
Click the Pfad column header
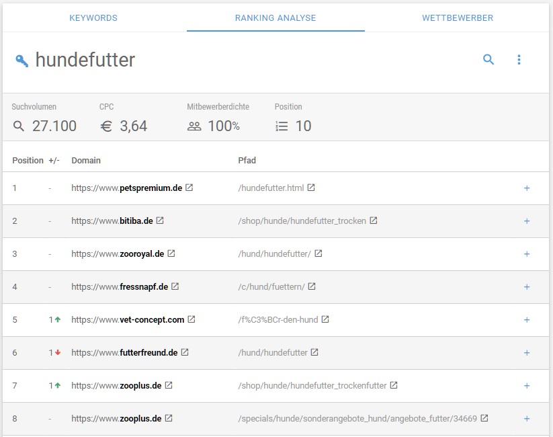click(247, 160)
